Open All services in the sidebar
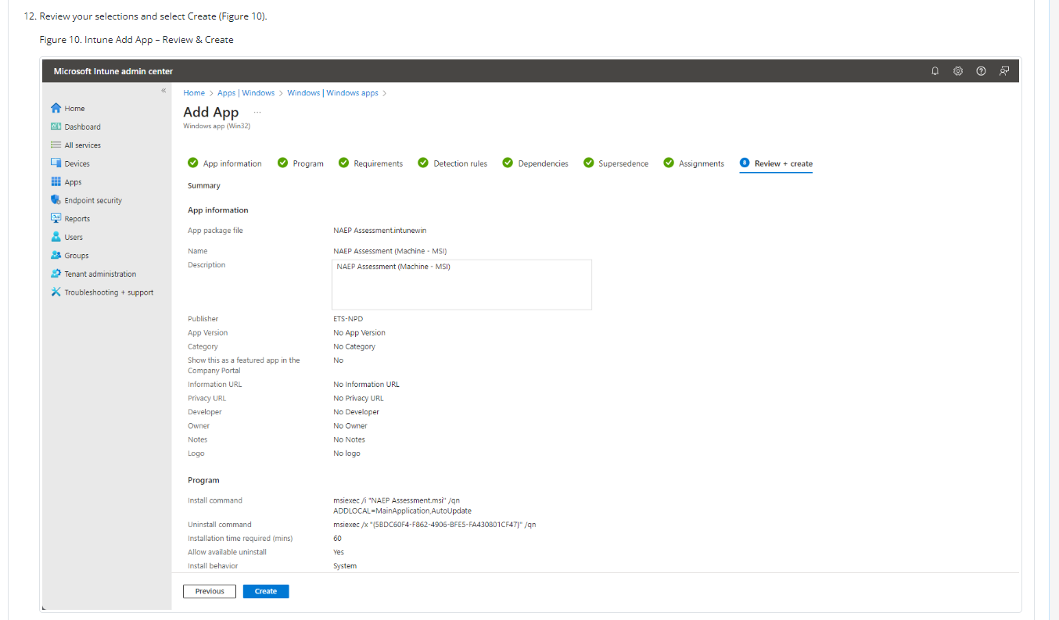1059x620 pixels. pyautogui.click(x=75, y=145)
